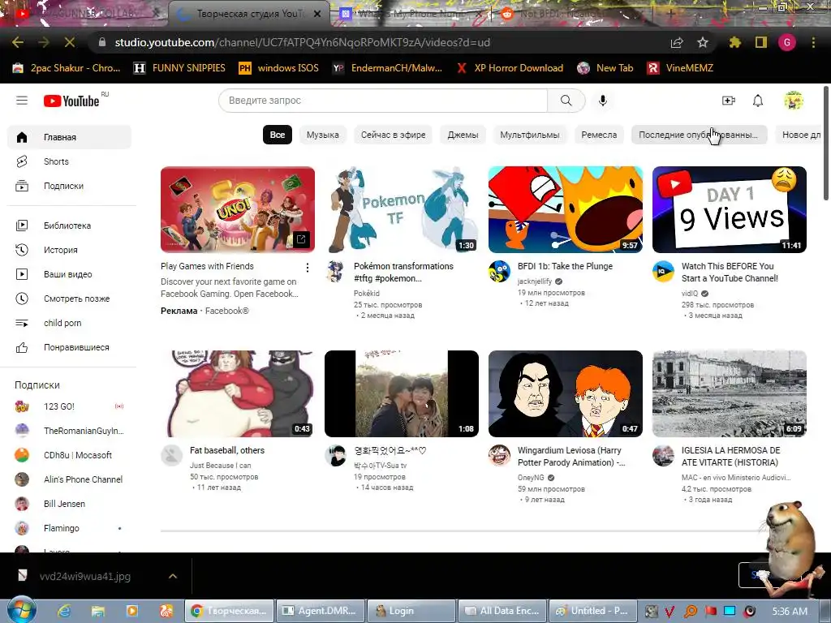Switch to Agent.DMR taskbar window
Viewport: 831px width, 623px height.
pos(321,611)
